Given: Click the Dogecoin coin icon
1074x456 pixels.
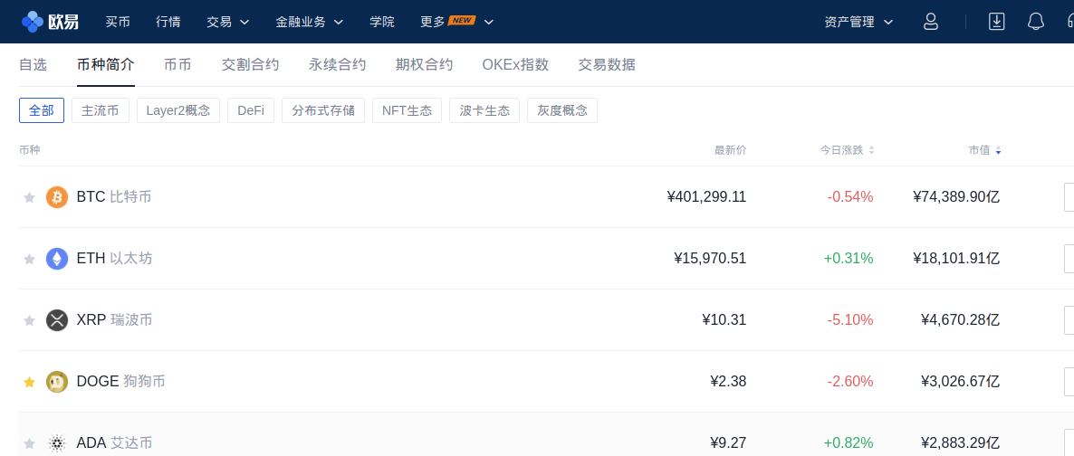Looking at the screenshot, I should pos(57,382).
